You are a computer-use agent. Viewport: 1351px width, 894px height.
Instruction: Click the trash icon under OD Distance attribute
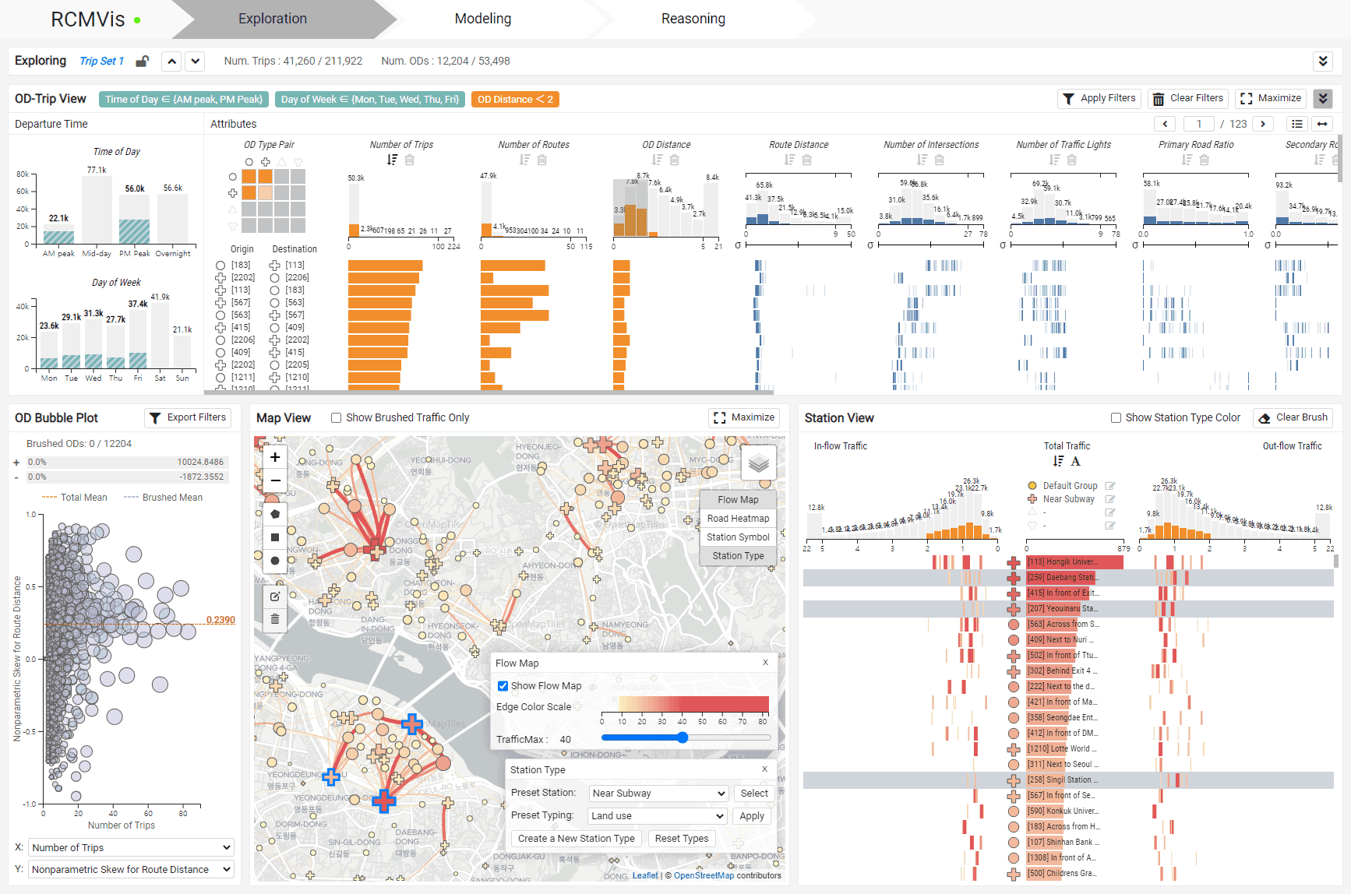675,160
